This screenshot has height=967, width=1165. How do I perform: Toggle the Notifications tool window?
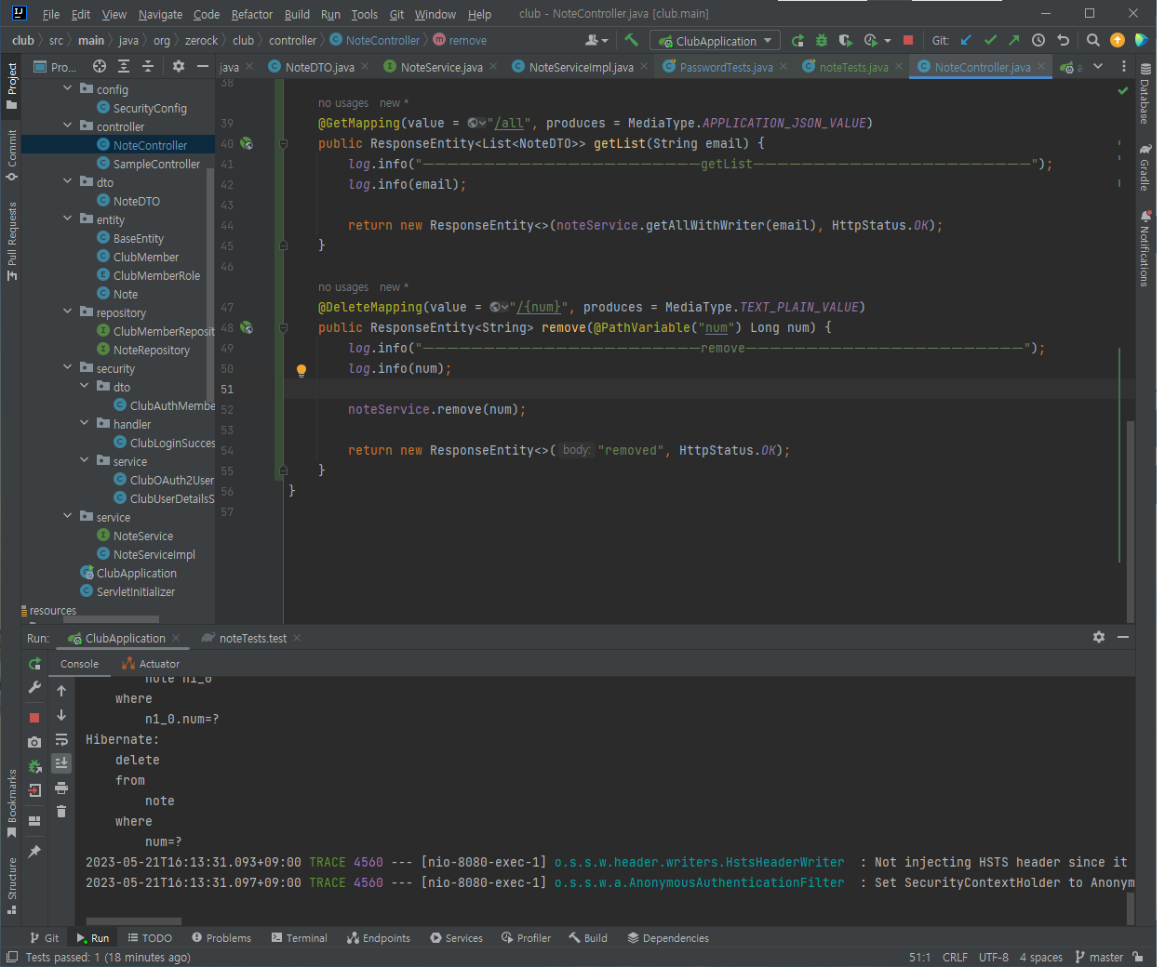point(1145,248)
